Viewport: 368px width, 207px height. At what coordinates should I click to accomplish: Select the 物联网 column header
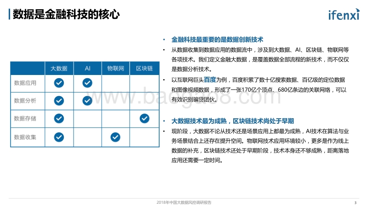coord(115,68)
